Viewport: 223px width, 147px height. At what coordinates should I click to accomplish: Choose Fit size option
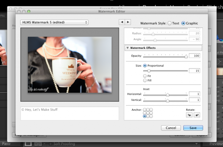pyautogui.click(x=145, y=76)
